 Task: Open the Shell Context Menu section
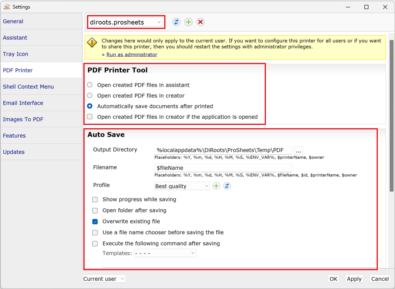[x=28, y=87]
